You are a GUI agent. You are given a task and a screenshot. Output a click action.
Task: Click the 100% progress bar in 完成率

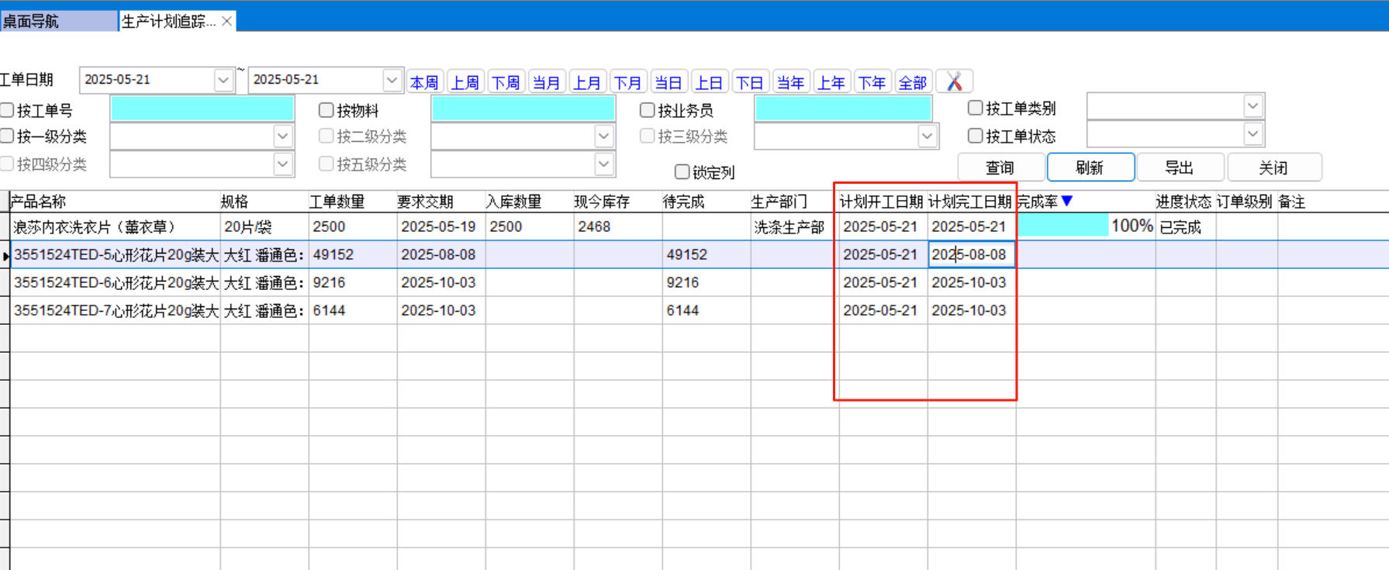point(1062,226)
